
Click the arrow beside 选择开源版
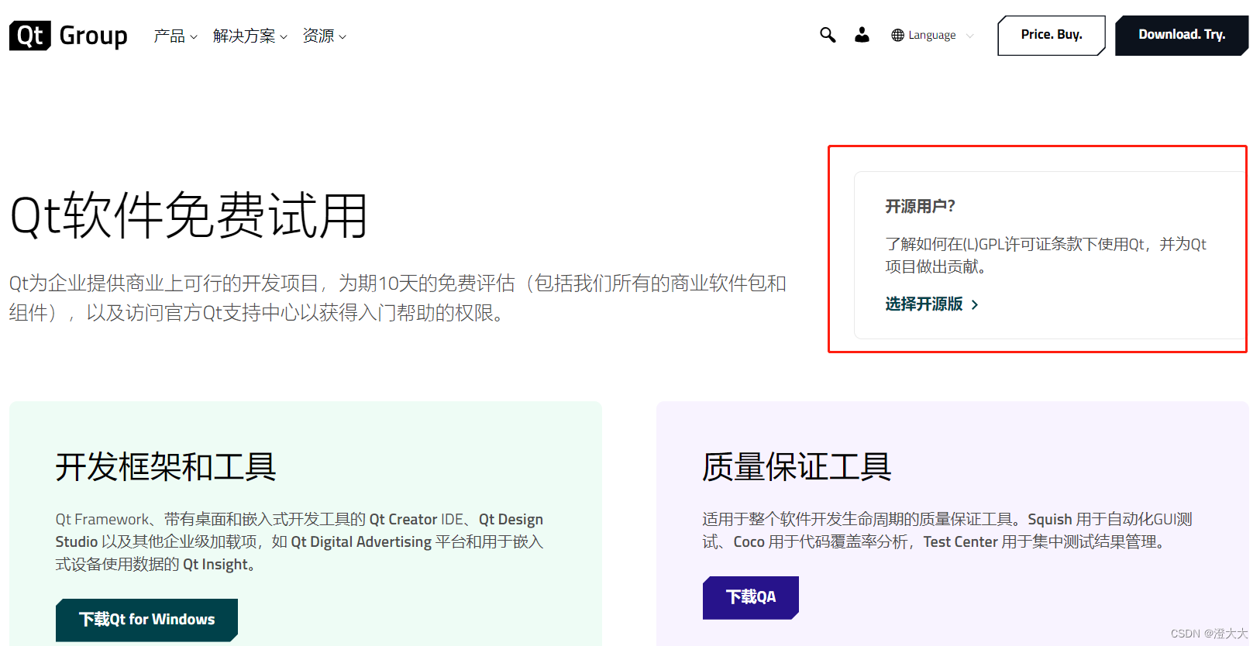[x=975, y=304]
